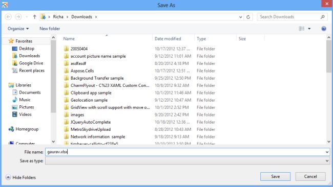
Task: Create a New folder
Action: (x=50, y=29)
